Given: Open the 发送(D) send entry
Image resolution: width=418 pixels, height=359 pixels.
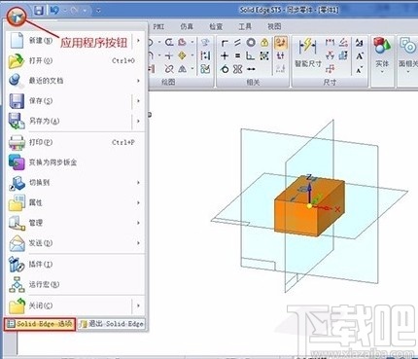Looking at the screenshot, I should (75, 243).
